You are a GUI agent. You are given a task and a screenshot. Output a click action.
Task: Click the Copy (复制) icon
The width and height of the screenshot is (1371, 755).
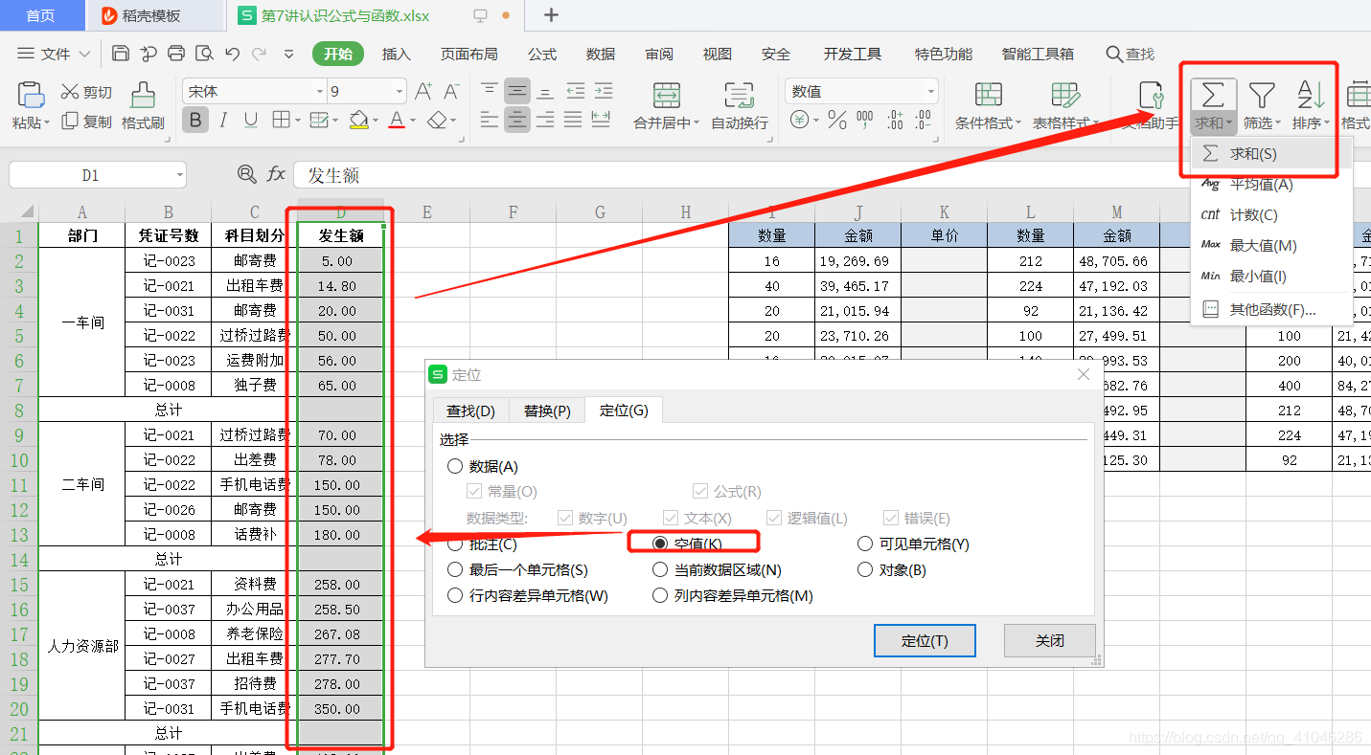(70, 121)
